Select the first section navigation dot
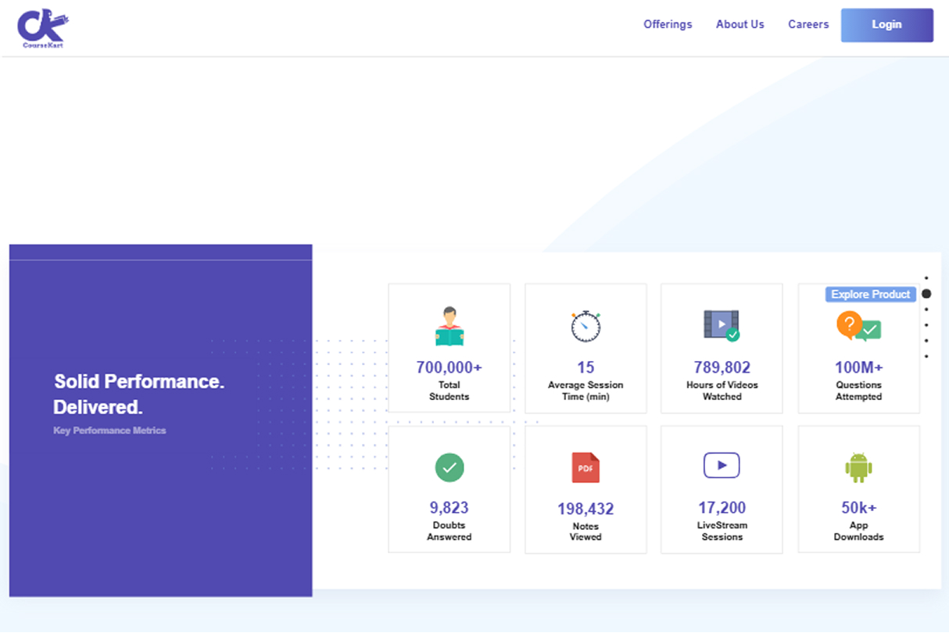Viewport: 949px width, 633px height. [926, 277]
